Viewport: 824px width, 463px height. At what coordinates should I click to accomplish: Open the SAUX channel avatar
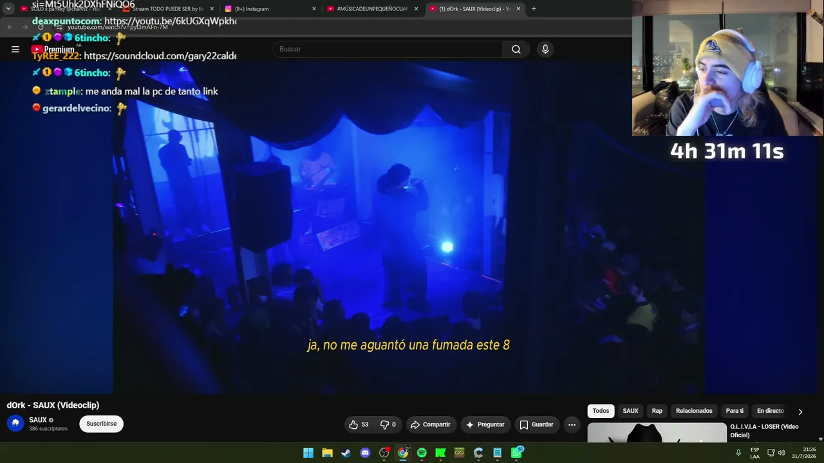(15, 423)
